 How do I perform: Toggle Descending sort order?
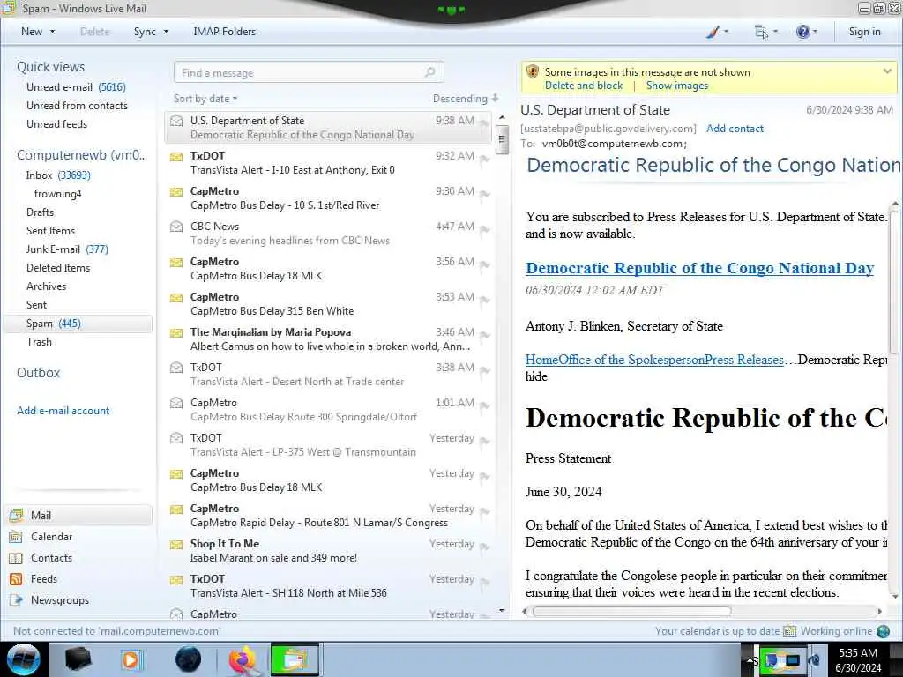(466, 99)
